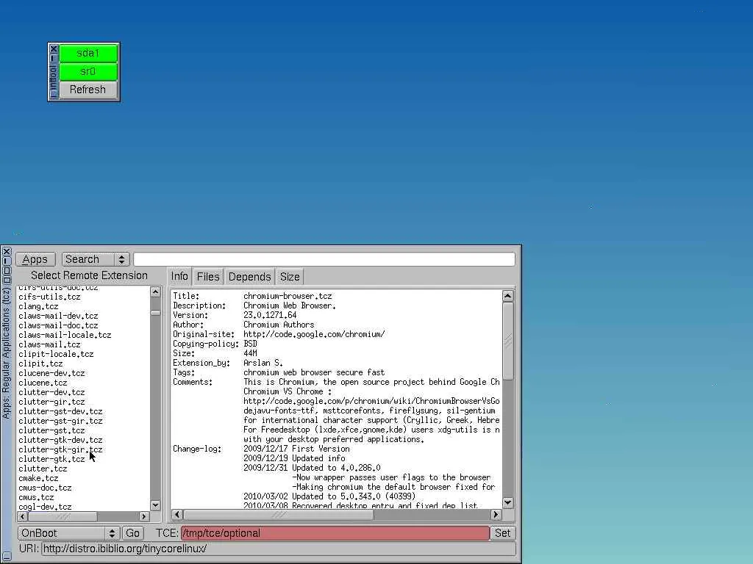The image size is (753, 564).
Task: Select cmake.tcz extension
Action: [x=38, y=479]
